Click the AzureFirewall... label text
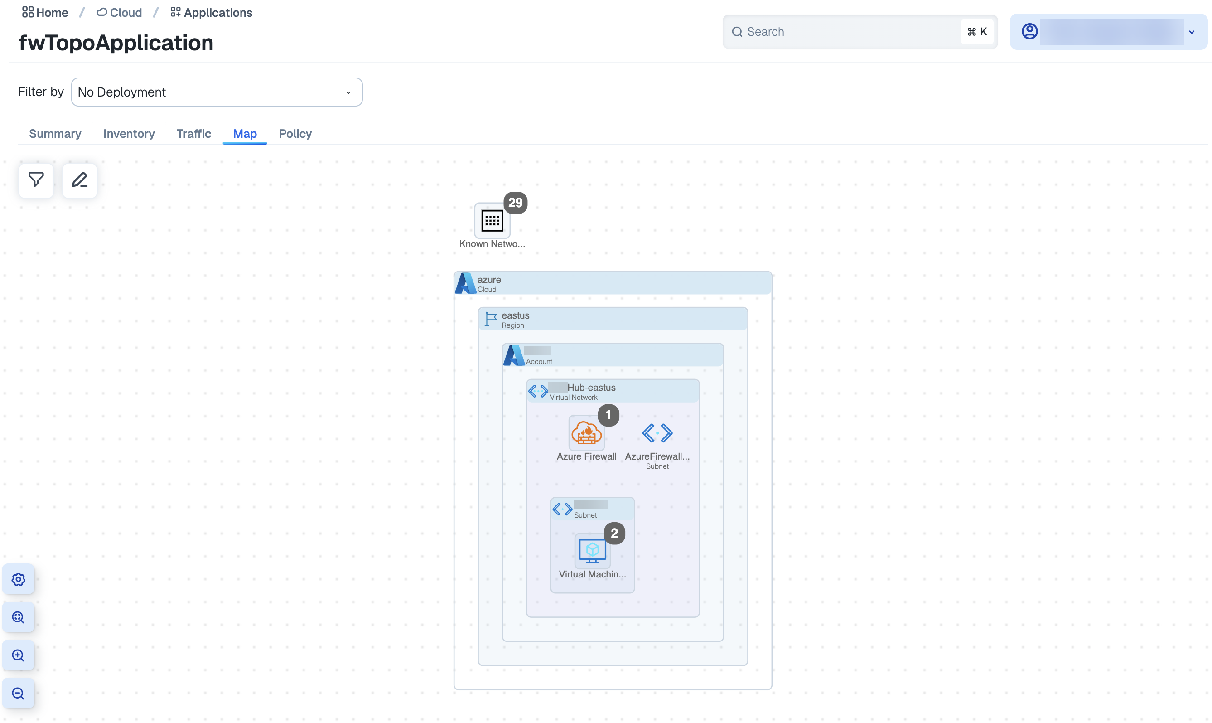The image size is (1212, 723). tap(657, 456)
